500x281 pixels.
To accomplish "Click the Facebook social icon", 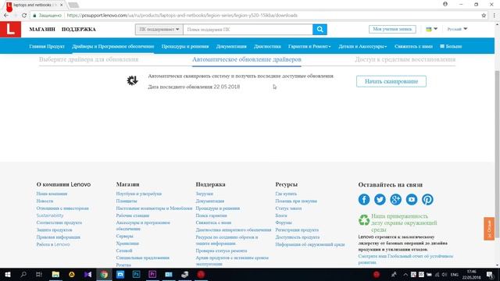I will pos(364,200).
